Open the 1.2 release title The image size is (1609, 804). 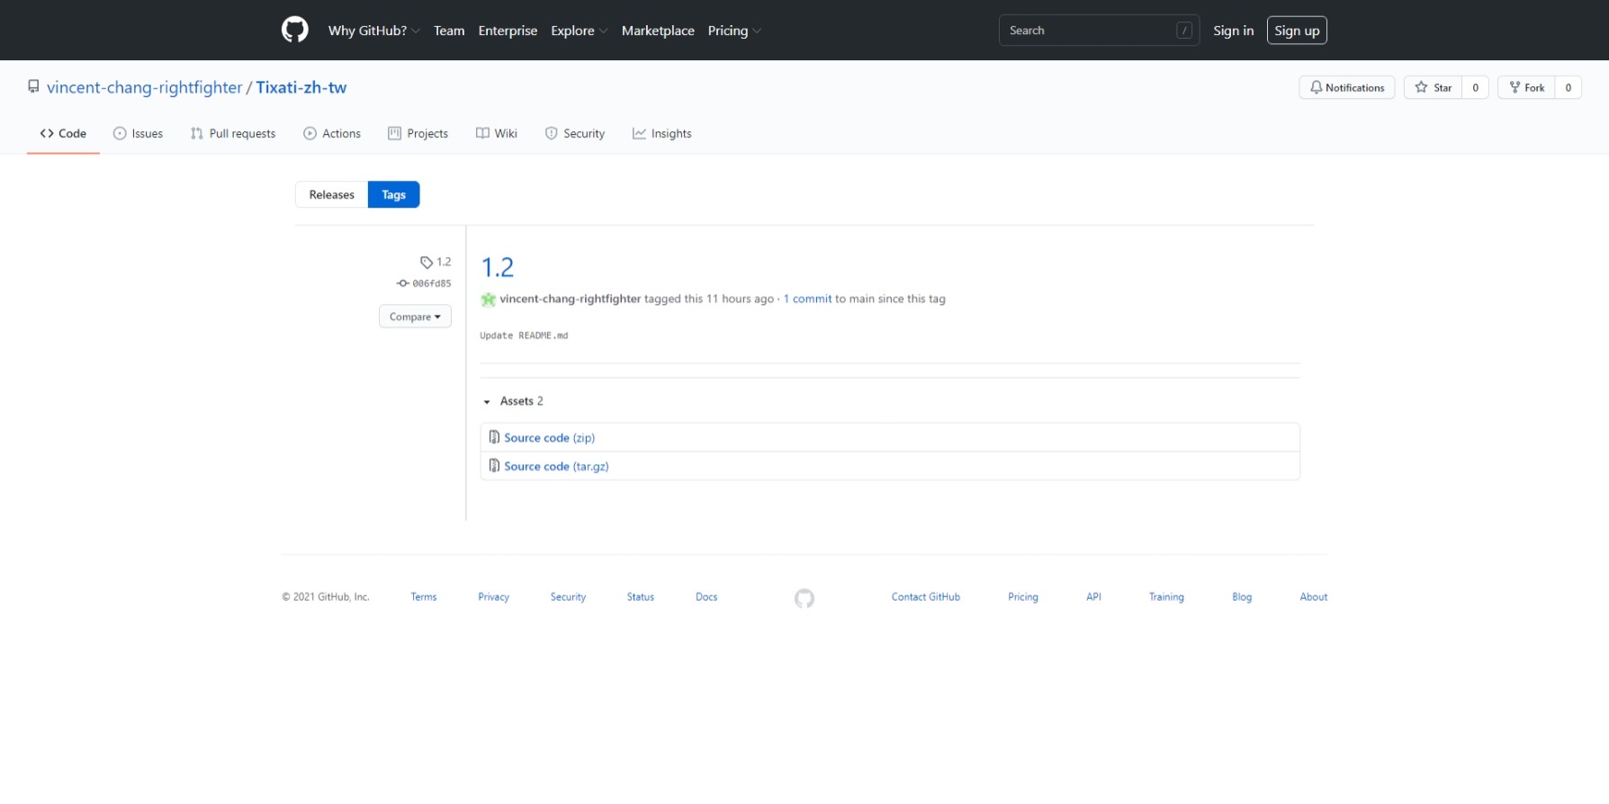click(498, 267)
